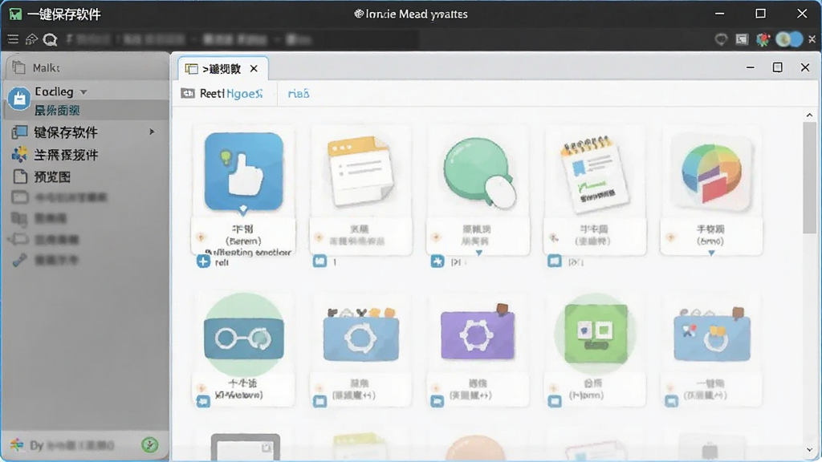Open the colorful pie chart app icon

coord(711,173)
